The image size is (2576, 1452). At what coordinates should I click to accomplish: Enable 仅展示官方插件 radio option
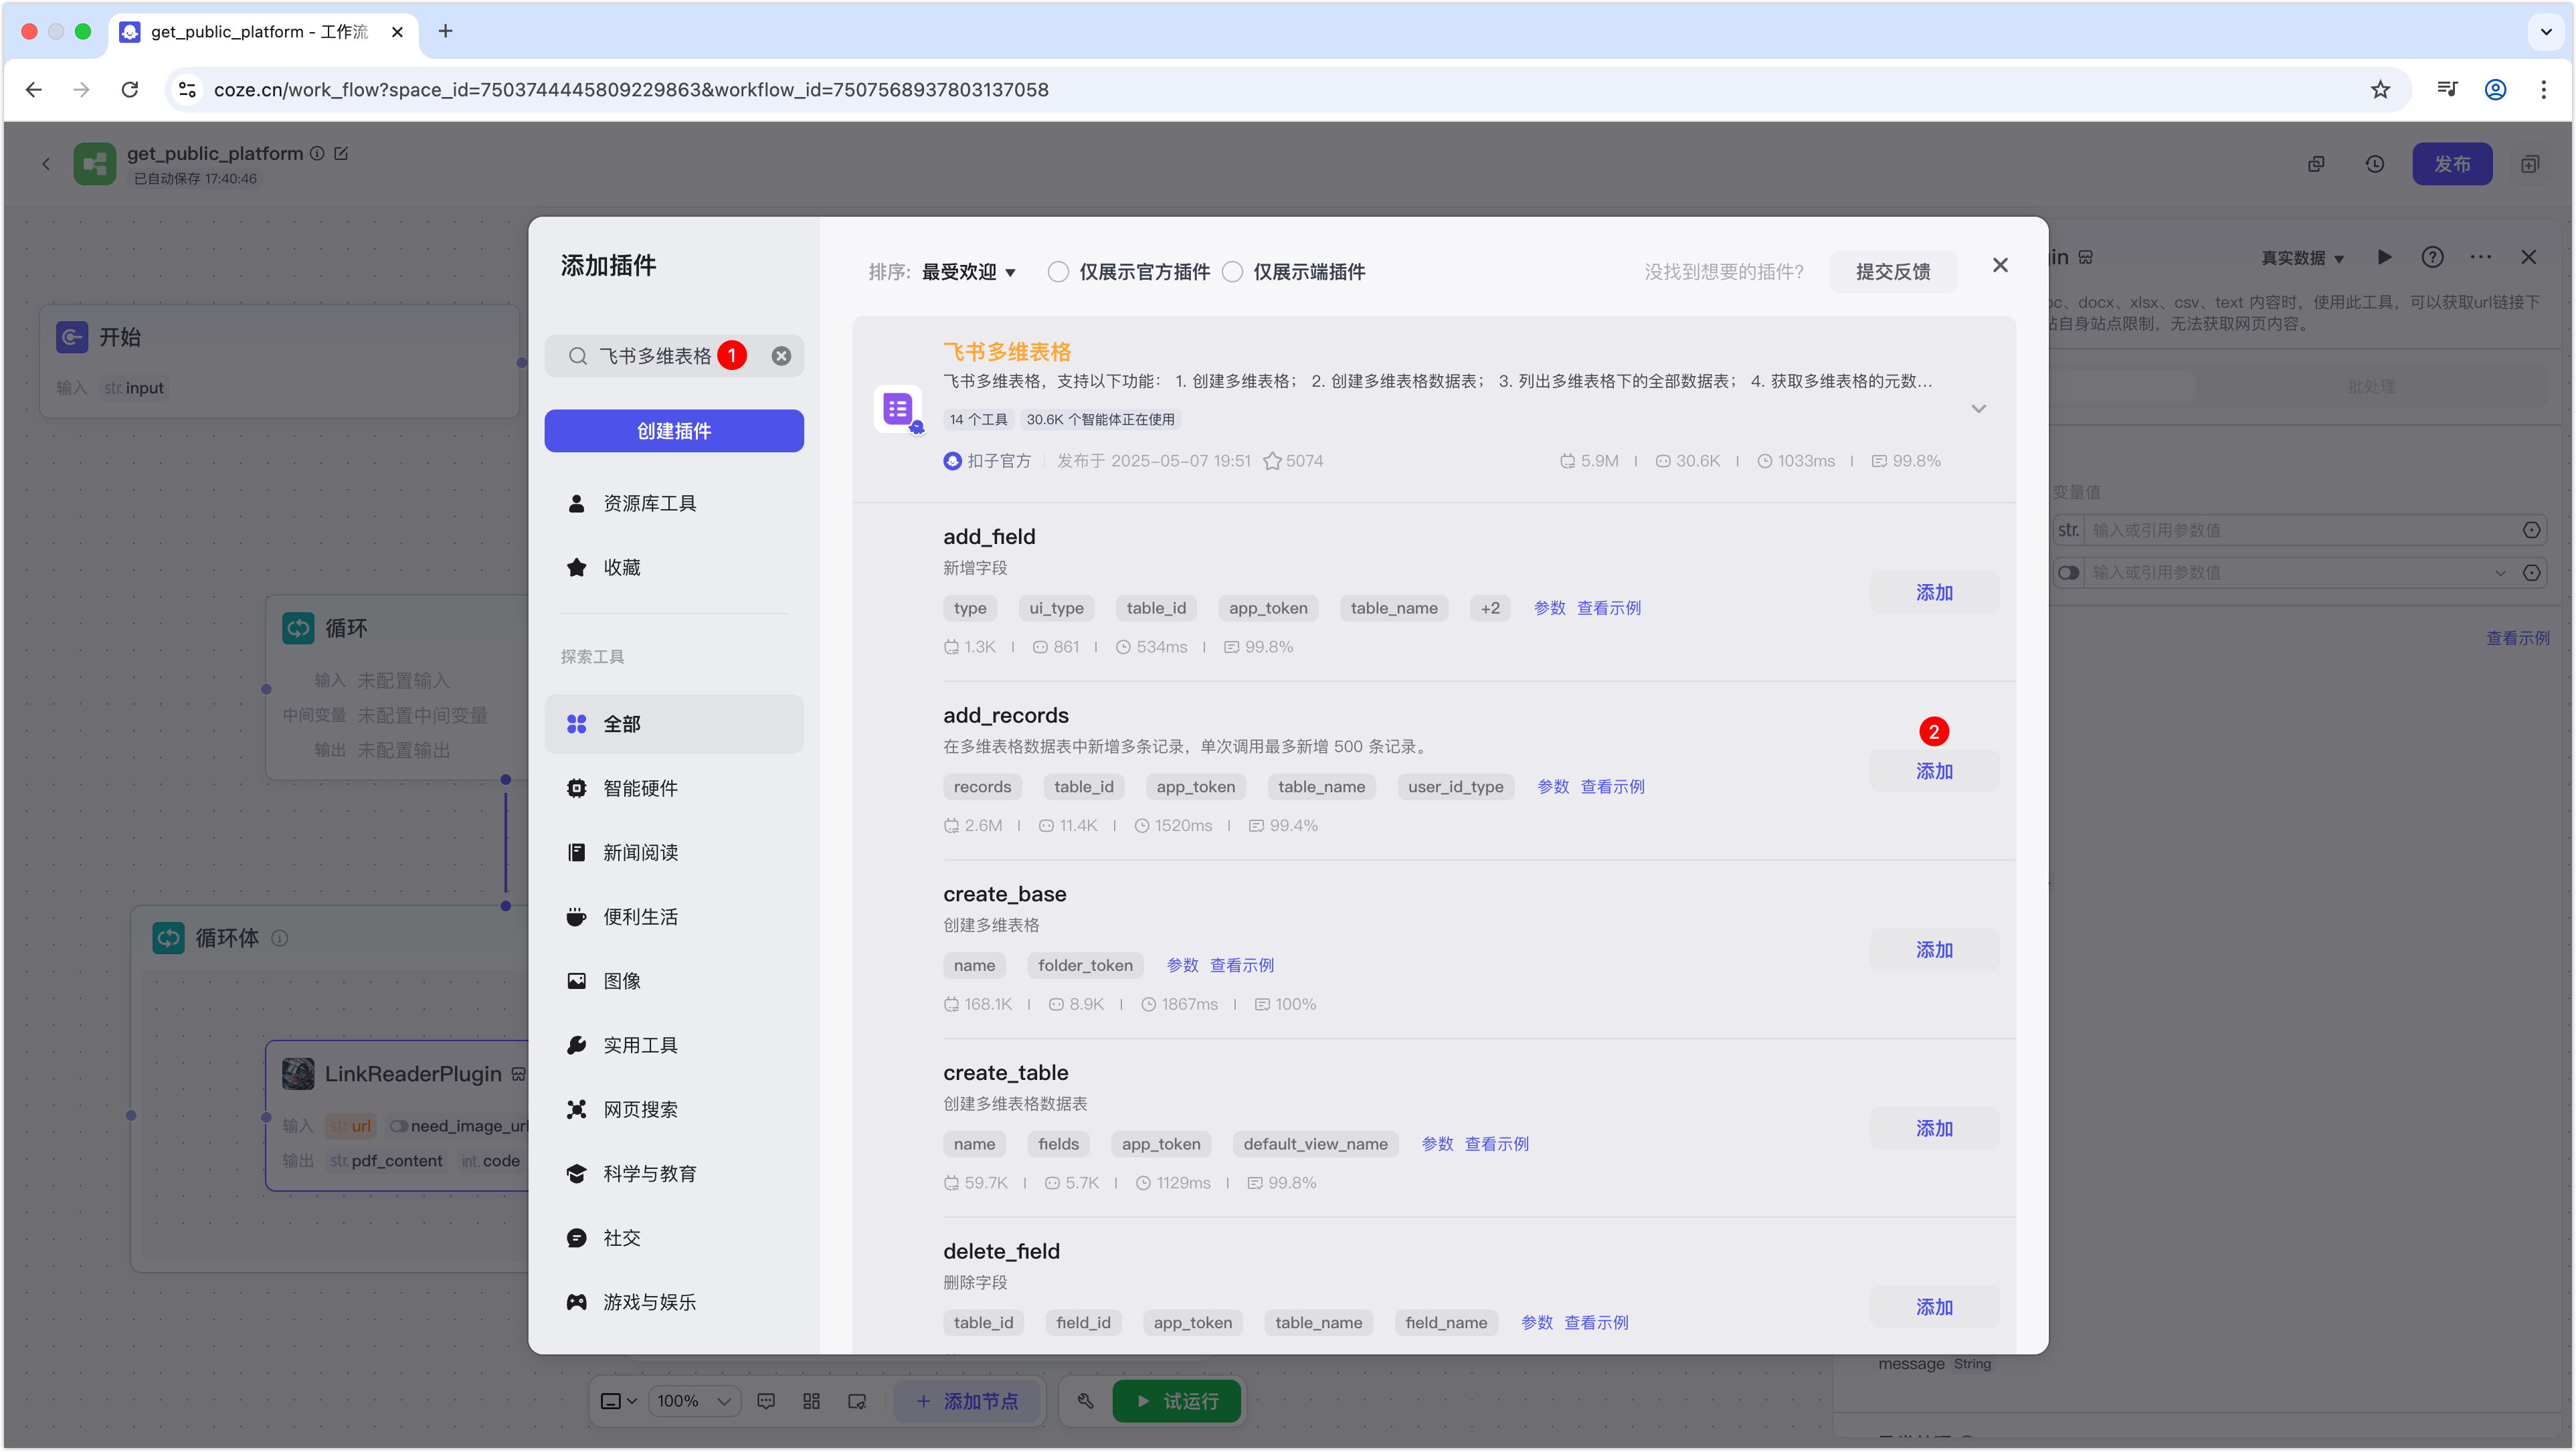1058,272
